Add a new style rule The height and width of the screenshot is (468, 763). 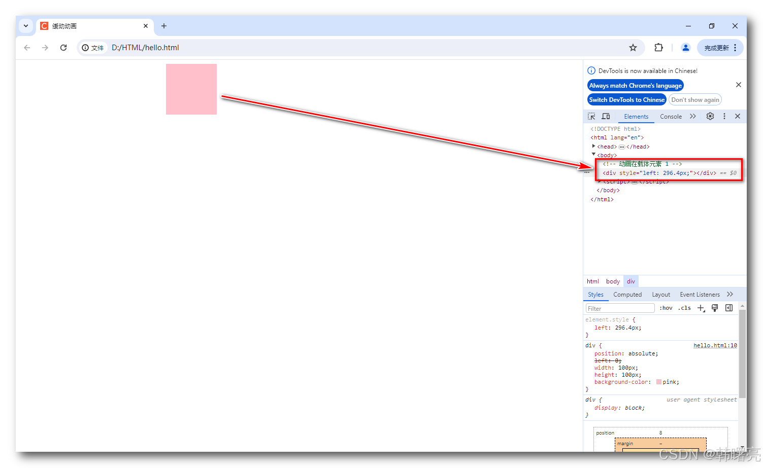click(x=701, y=308)
